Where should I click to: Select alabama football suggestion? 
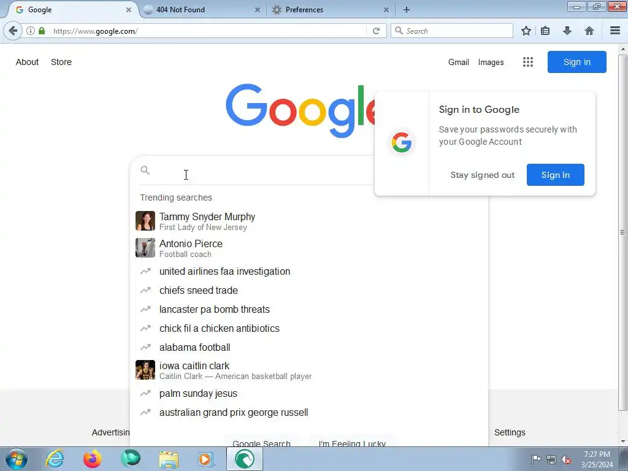(x=309, y=347)
